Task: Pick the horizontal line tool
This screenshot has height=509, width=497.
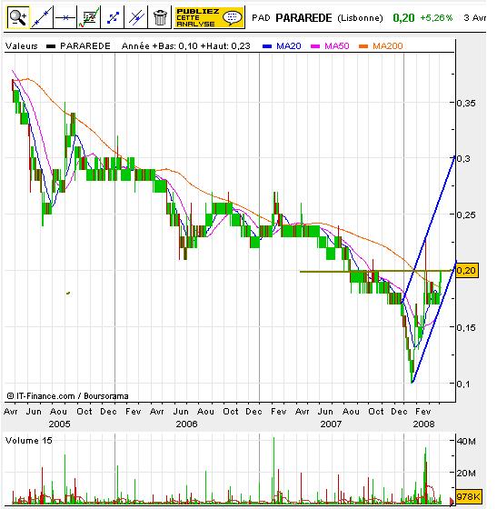Action: pyautogui.click(x=65, y=17)
